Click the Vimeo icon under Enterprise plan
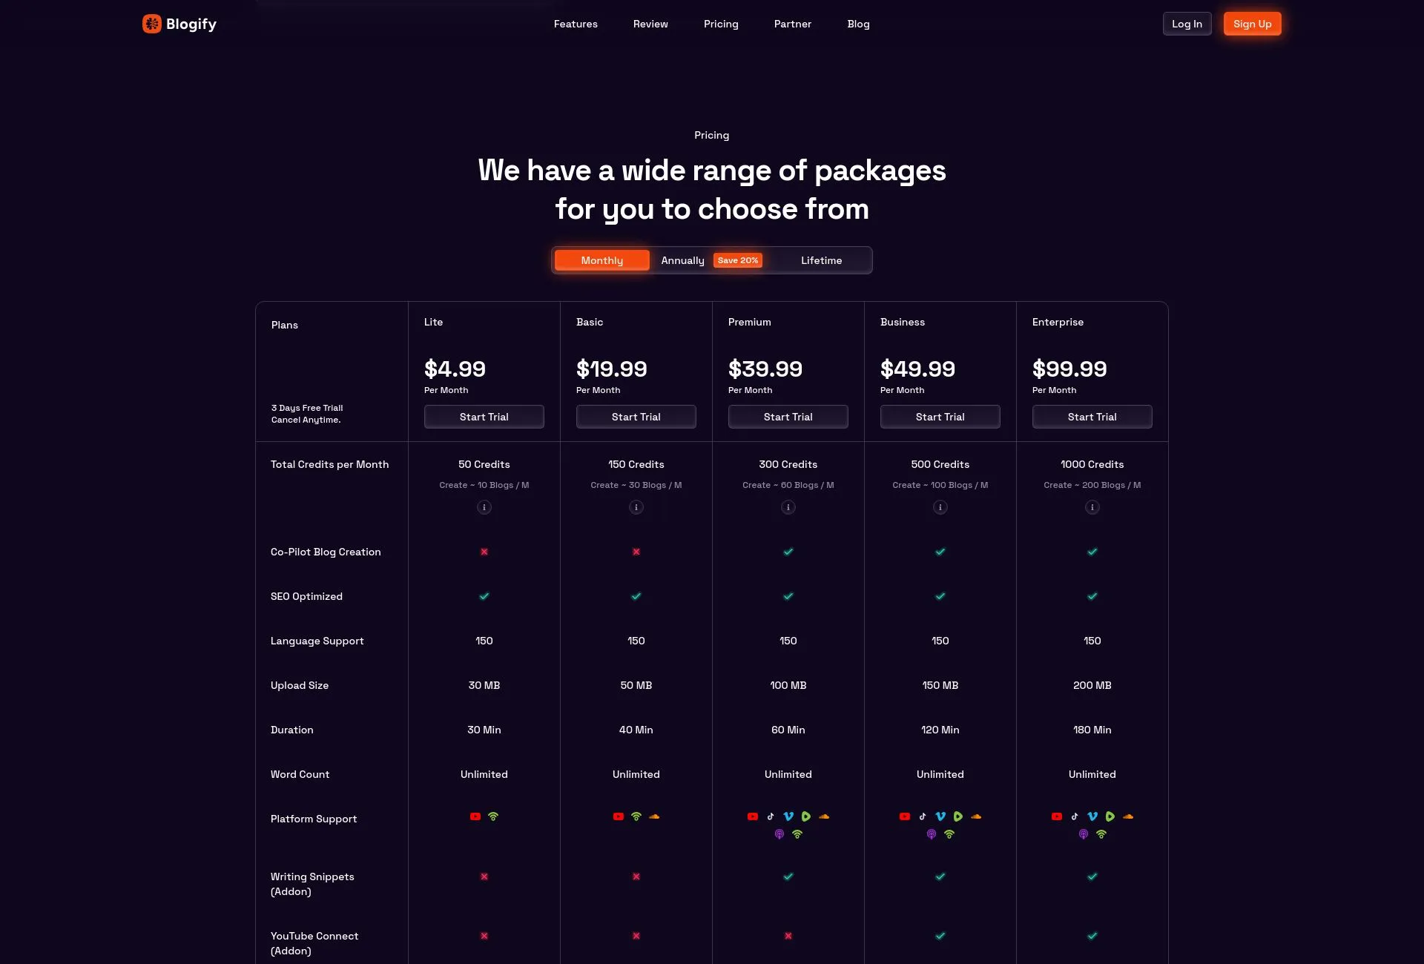 click(x=1092, y=816)
